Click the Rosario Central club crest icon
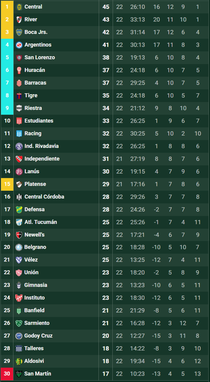 19,7
